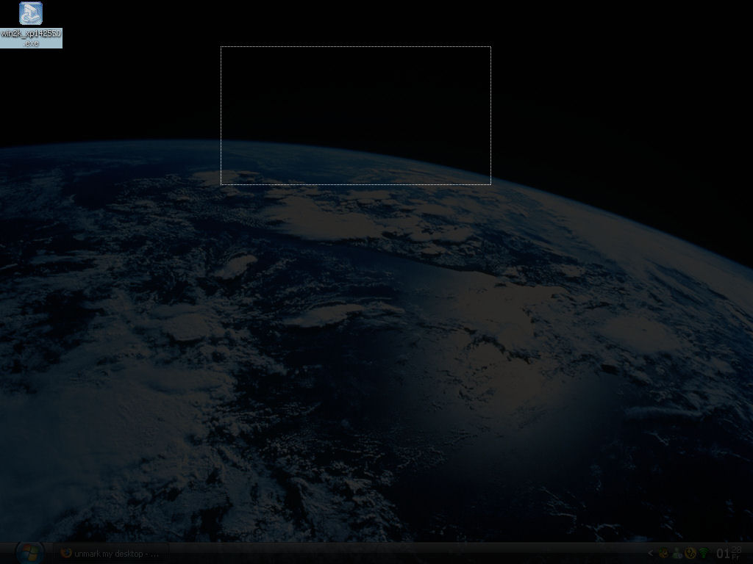Open the first orange tray icon next to the chevron
753x564 pixels.
[664, 554]
